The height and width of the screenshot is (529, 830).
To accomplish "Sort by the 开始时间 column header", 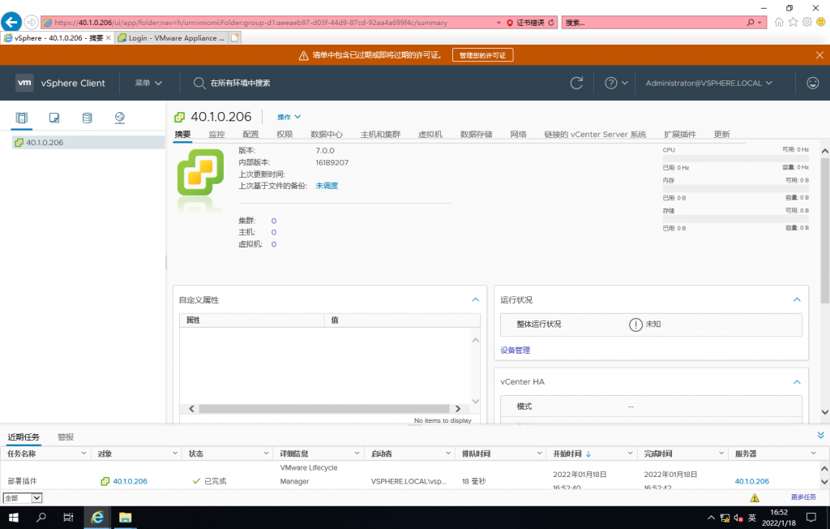I will (567, 454).
